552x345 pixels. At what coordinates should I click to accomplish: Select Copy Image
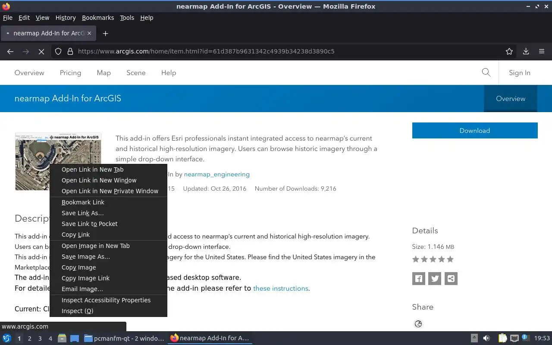click(x=108, y=267)
